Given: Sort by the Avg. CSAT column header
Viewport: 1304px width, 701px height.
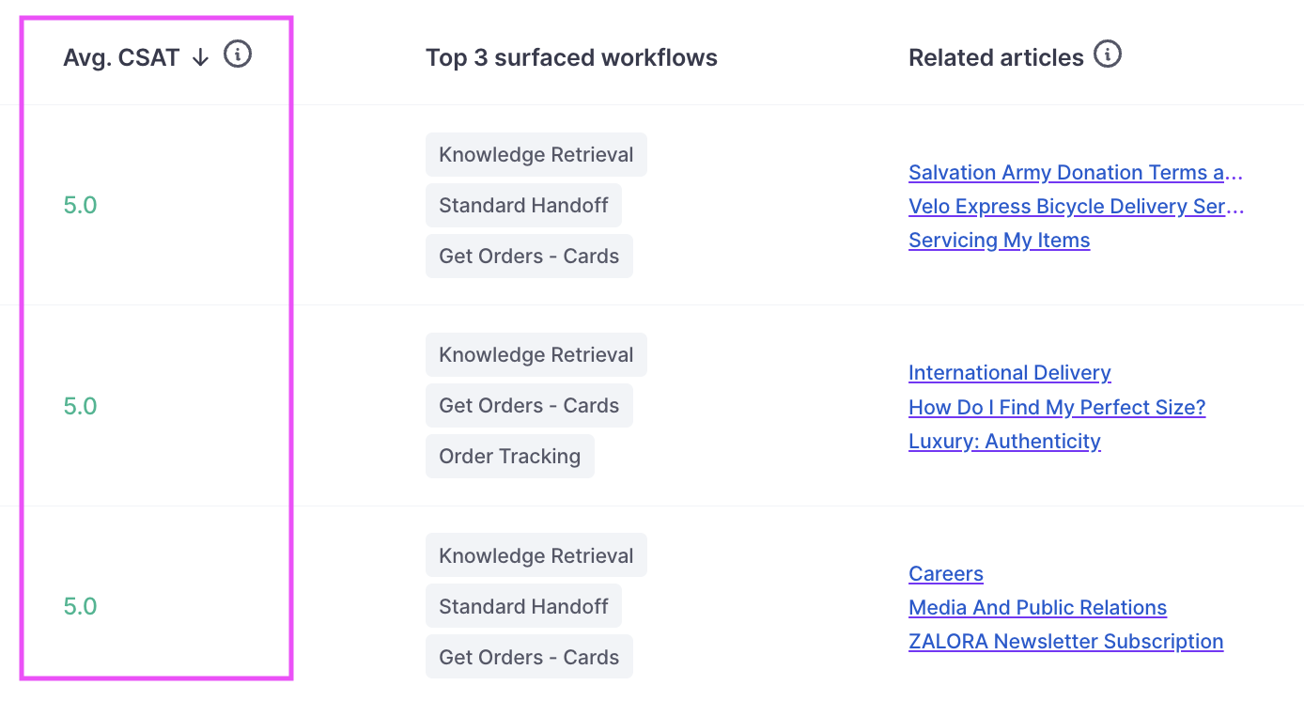Looking at the screenshot, I should [x=121, y=57].
